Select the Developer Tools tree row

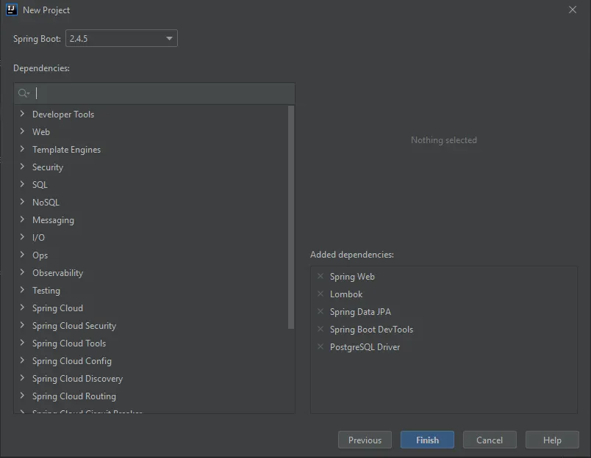coord(151,114)
